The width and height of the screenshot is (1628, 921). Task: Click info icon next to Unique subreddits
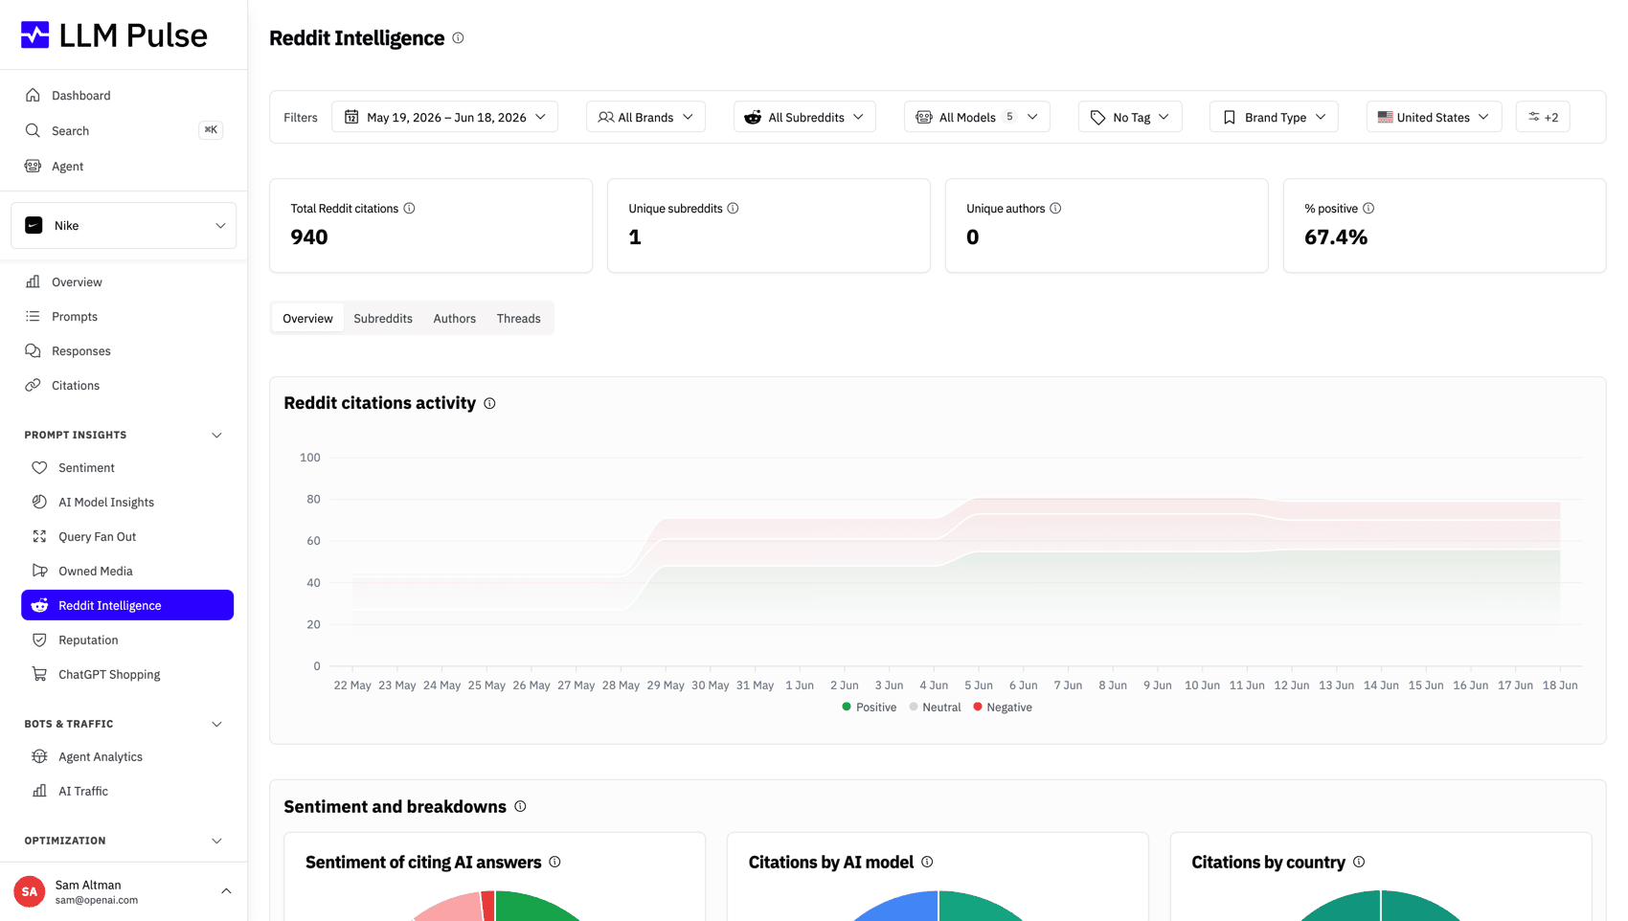point(733,208)
